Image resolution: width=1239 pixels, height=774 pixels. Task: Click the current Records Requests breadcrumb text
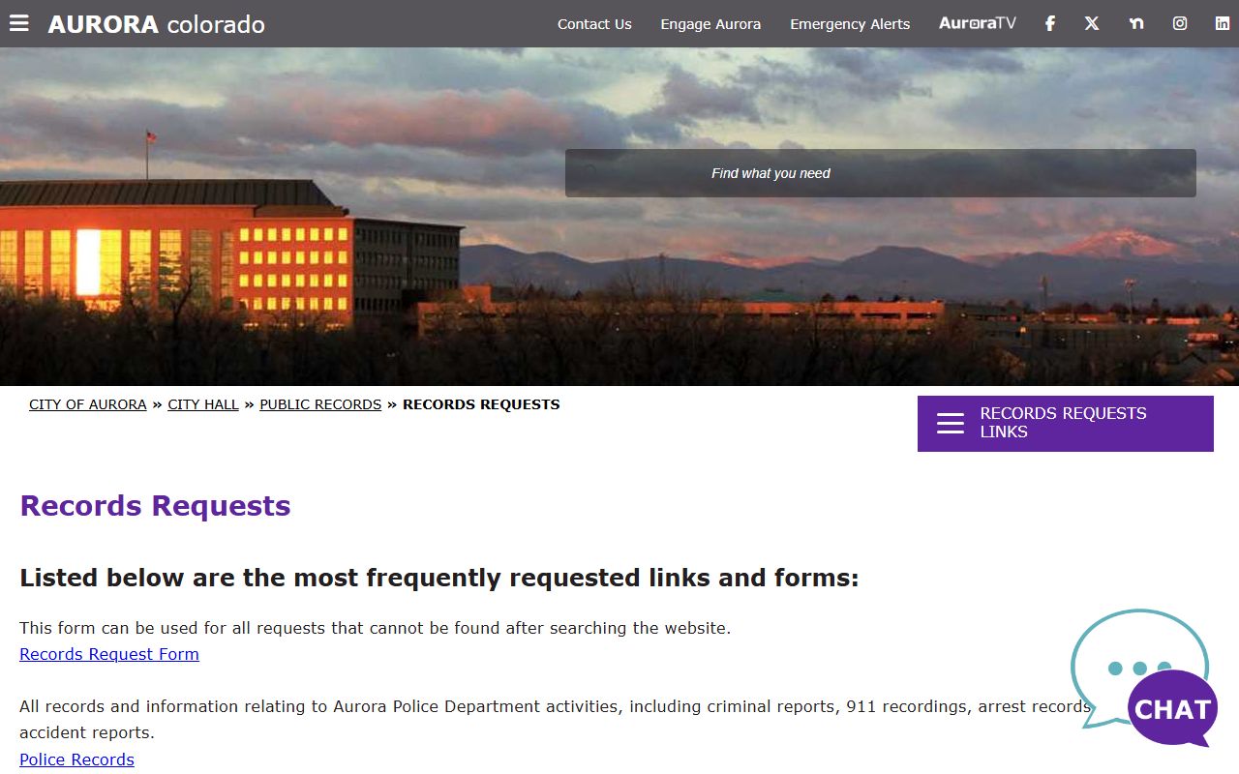481,404
